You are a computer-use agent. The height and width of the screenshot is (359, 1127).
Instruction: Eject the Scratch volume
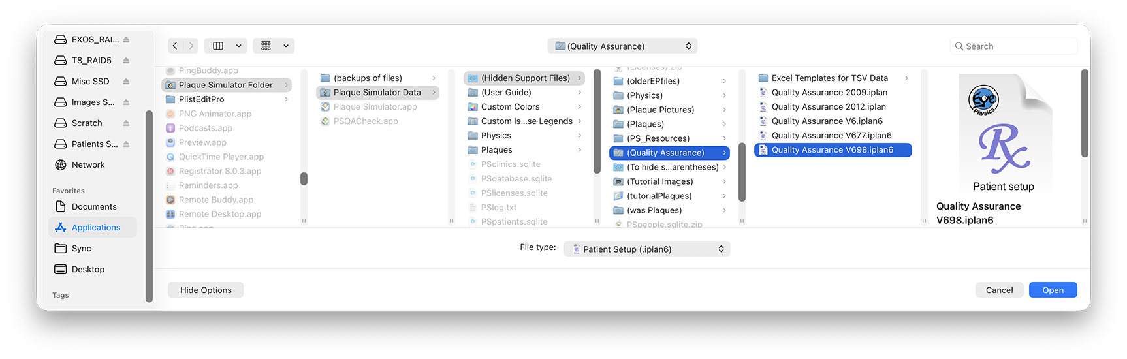(126, 123)
